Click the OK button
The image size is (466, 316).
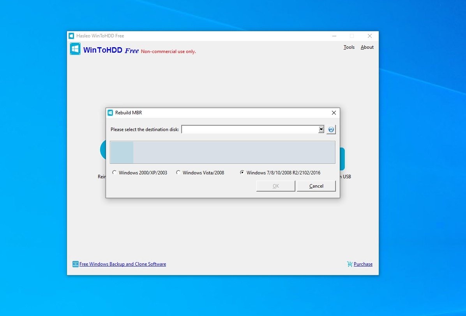pos(276,186)
